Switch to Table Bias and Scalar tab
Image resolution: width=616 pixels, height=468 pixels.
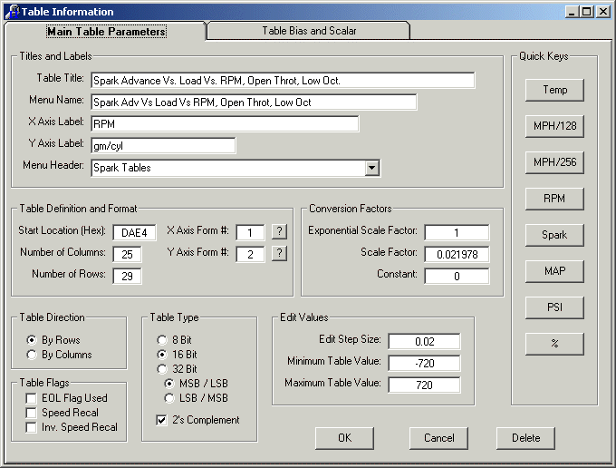coord(309,31)
